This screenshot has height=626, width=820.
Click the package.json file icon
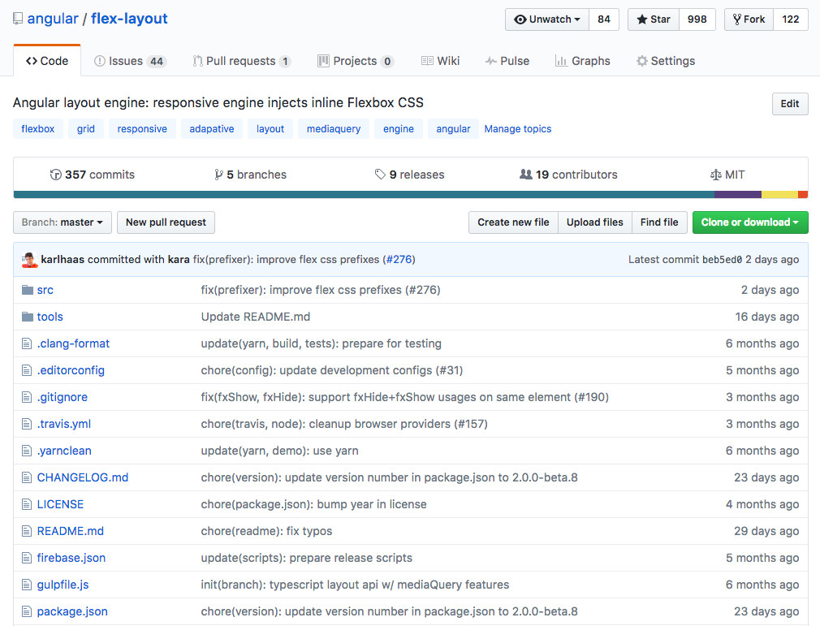pyautogui.click(x=27, y=611)
